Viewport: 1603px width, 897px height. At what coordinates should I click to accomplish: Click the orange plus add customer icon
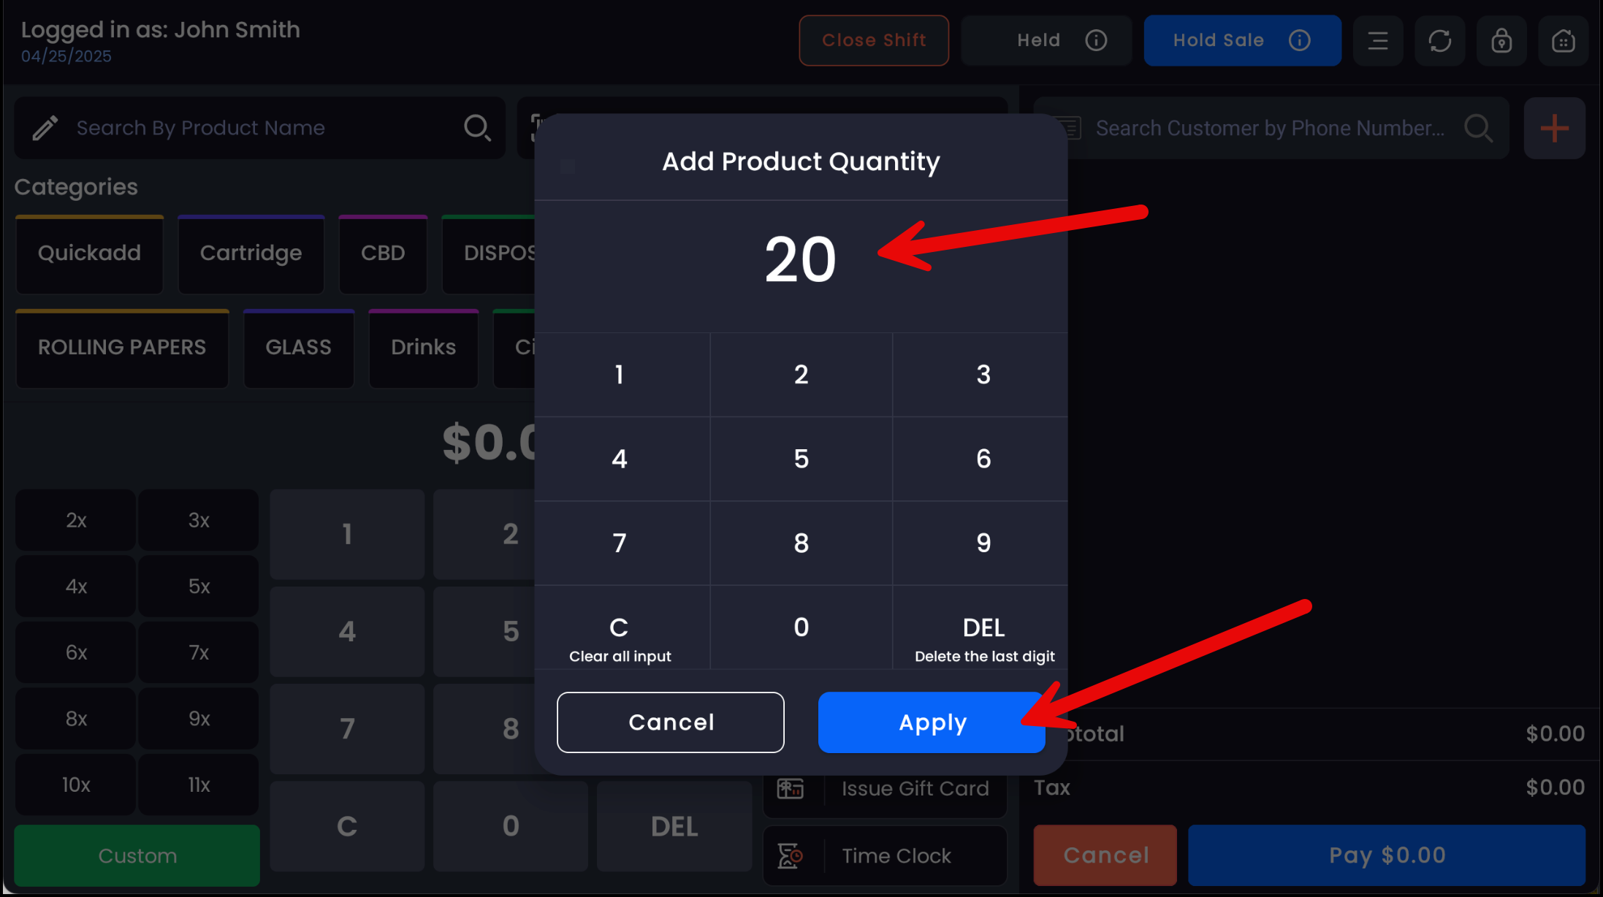1554,129
